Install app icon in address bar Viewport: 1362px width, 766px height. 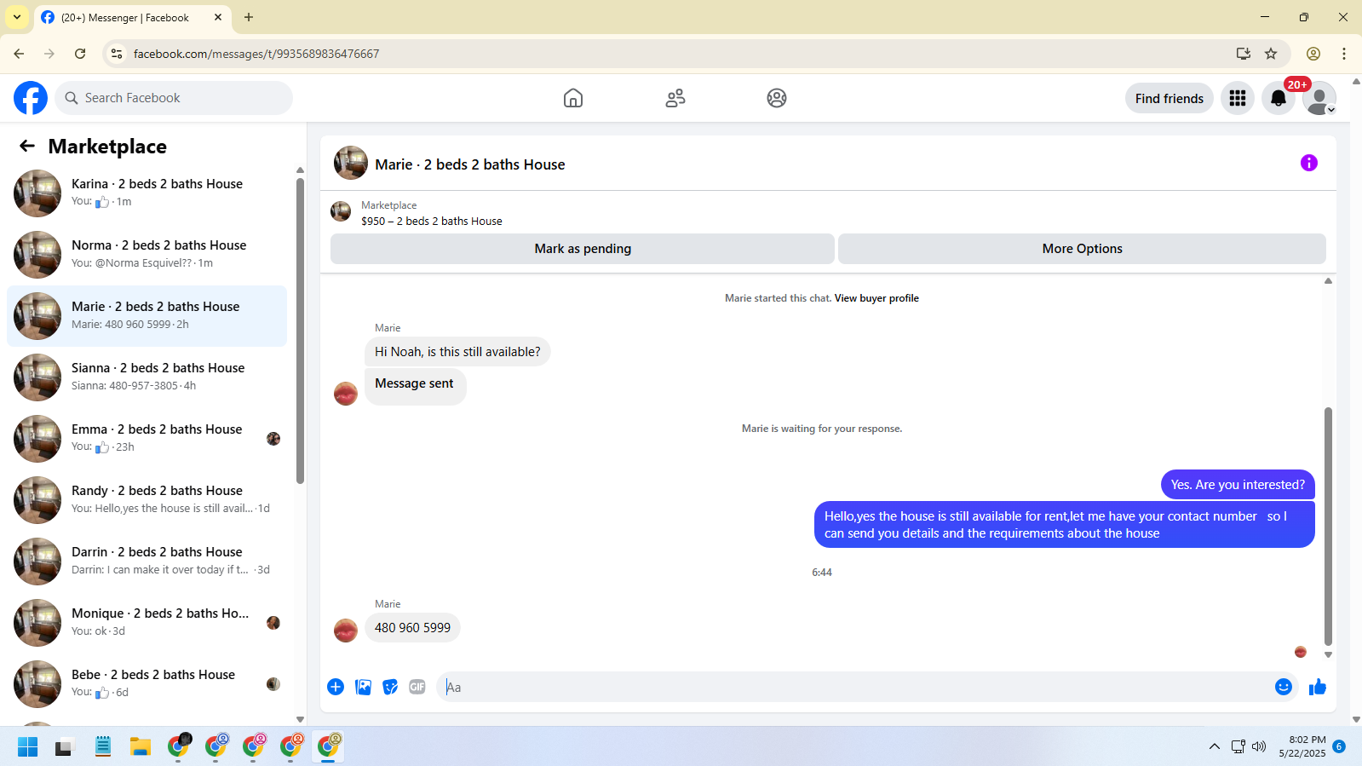coord(1244,54)
